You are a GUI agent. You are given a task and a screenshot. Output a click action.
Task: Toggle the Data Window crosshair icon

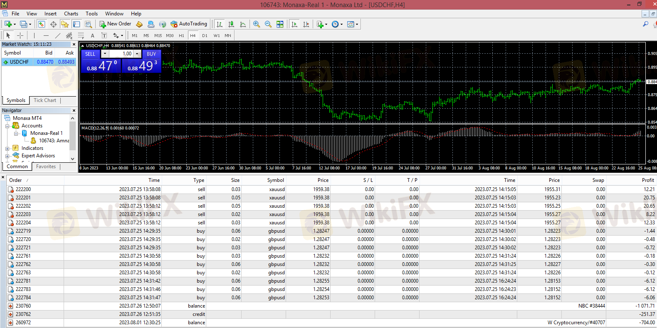pyautogui.click(x=53, y=24)
